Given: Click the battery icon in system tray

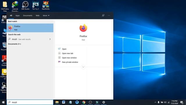Looking at the screenshot, I should 162,102.
